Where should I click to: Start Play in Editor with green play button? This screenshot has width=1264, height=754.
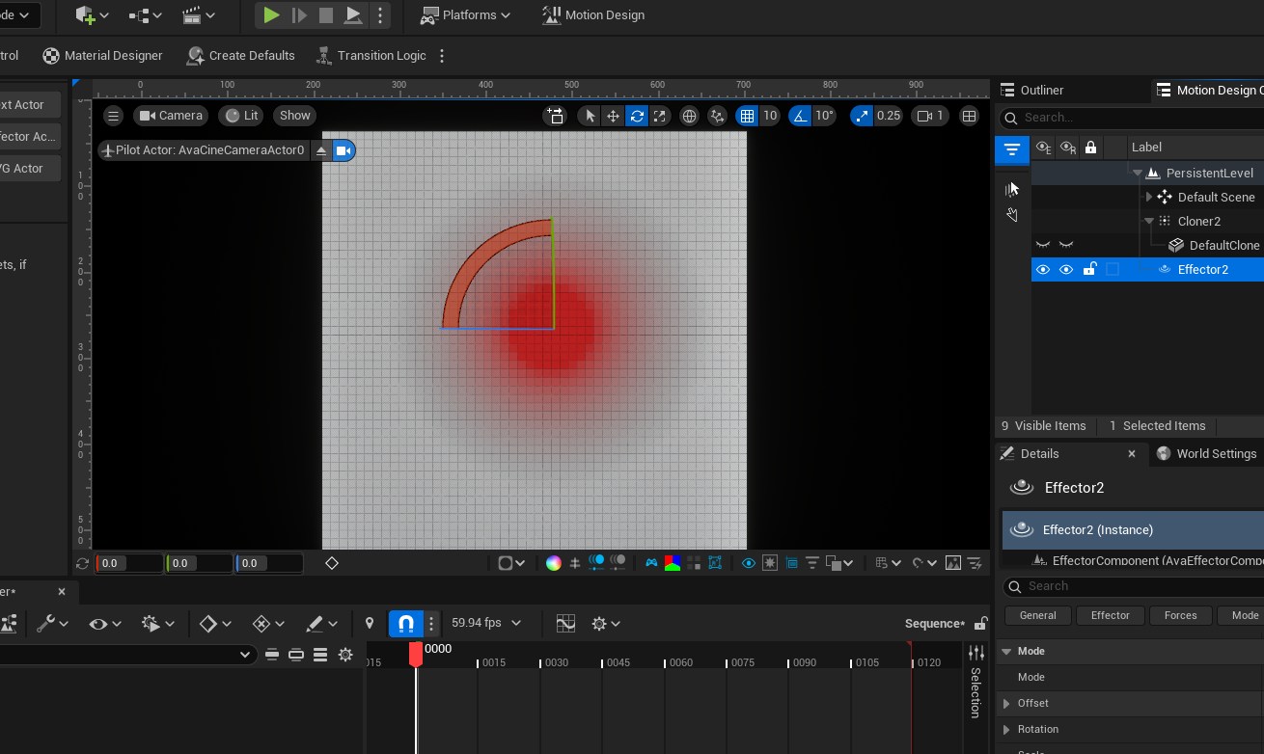[271, 14]
